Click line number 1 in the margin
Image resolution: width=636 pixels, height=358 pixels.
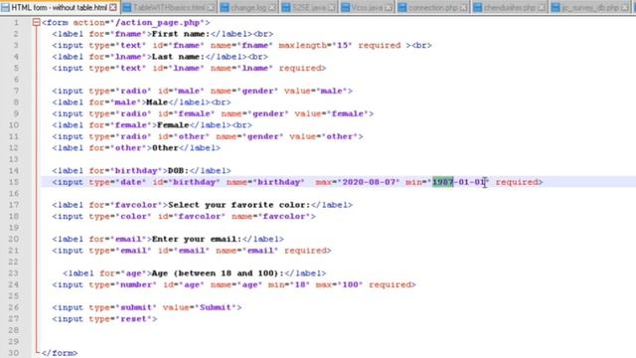(16, 22)
